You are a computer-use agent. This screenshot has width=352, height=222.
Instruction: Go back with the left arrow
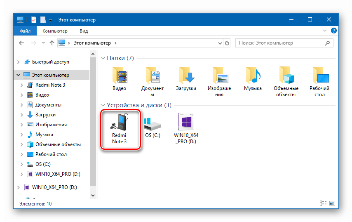pyautogui.click(x=21, y=43)
